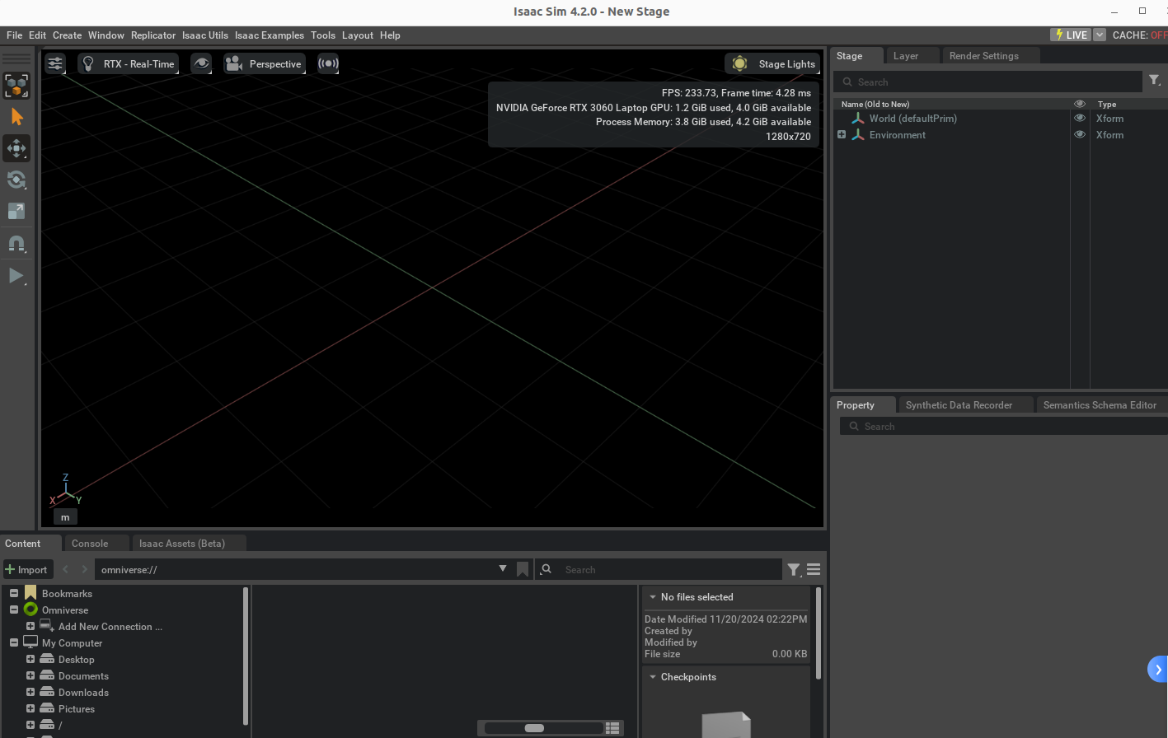This screenshot has width=1168, height=738.
Task: Open the LIVE dropdown arrow
Action: pyautogui.click(x=1100, y=35)
